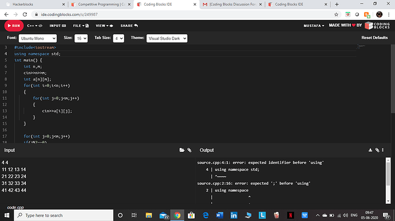Open Task View on taskbar
The width and height of the screenshot is (395, 221).
[x=134, y=215]
